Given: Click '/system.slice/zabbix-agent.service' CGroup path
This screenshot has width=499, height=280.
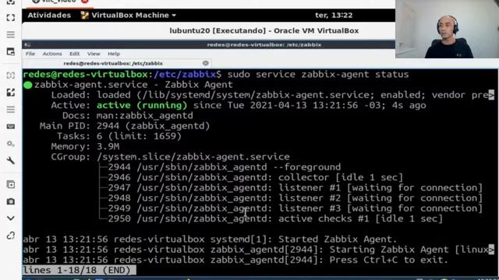Looking at the screenshot, I should pos(193,157).
